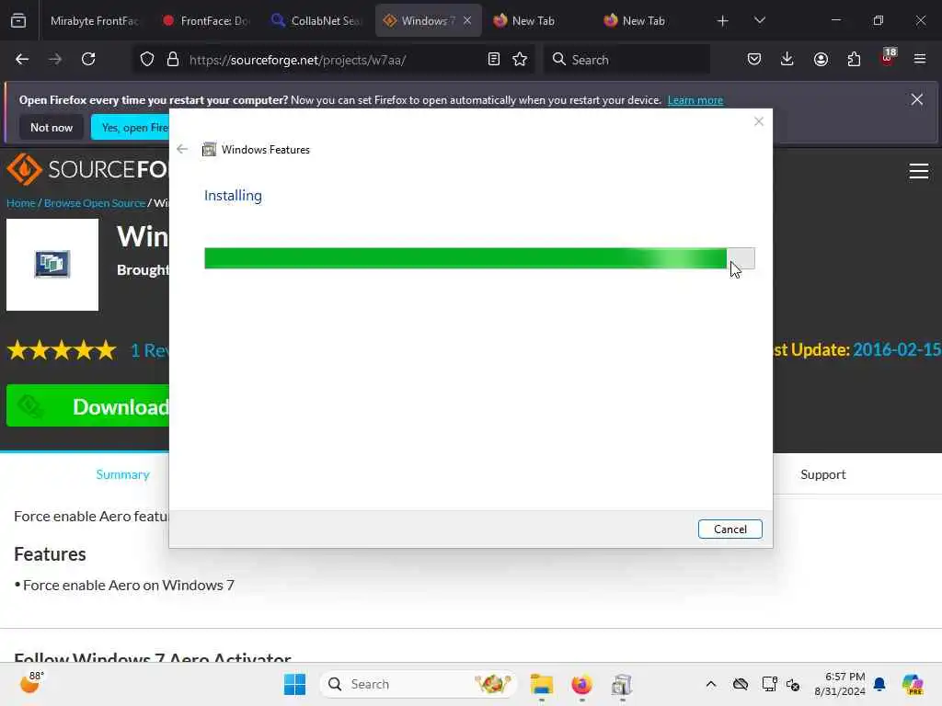The image size is (942, 706).
Task: Open the display network tray icon
Action: tap(769, 684)
